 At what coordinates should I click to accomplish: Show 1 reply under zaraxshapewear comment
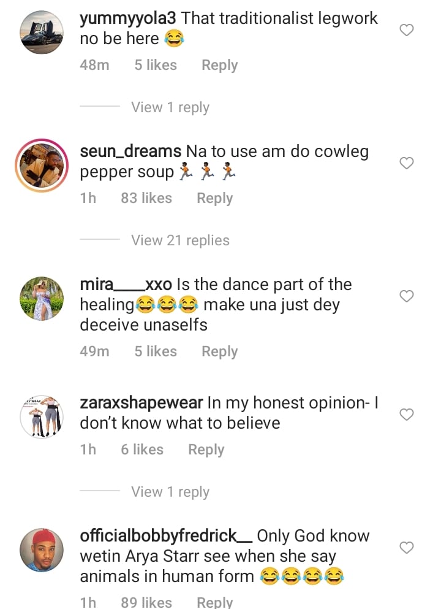pos(170,492)
